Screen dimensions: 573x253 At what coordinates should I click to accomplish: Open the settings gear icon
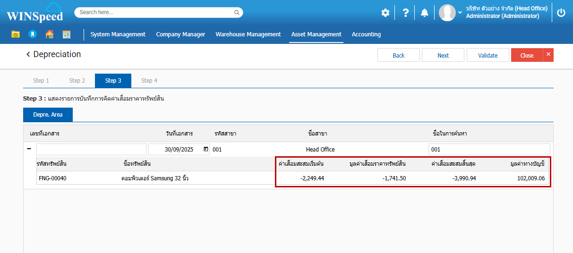pos(385,13)
